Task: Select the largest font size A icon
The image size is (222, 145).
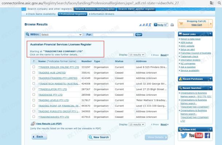Action: pos(150,25)
